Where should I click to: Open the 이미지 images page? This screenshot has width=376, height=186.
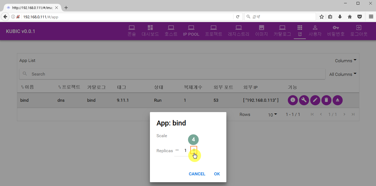coord(261,31)
